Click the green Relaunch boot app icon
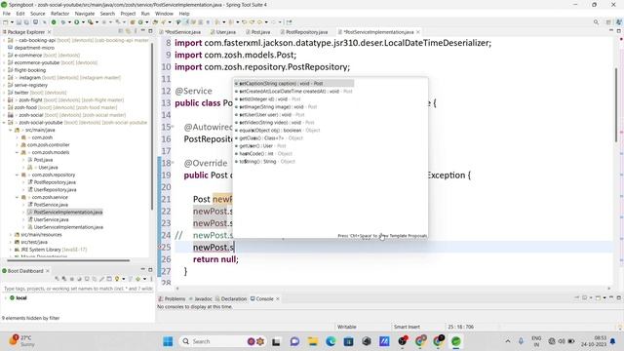The image size is (624, 351). [54, 22]
